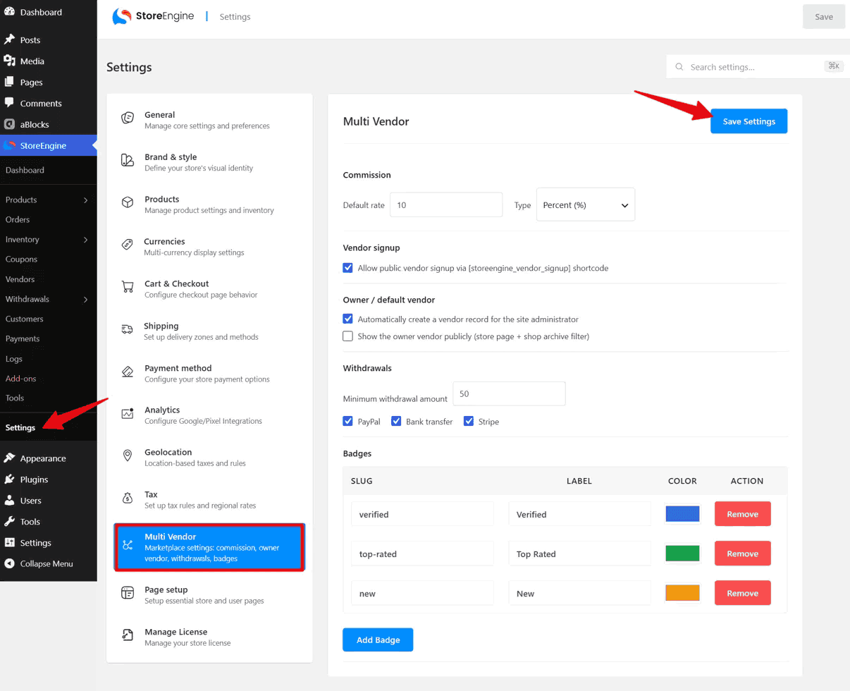Click the Tax money bag icon
Viewport: 850px width, 691px height.
click(128, 498)
